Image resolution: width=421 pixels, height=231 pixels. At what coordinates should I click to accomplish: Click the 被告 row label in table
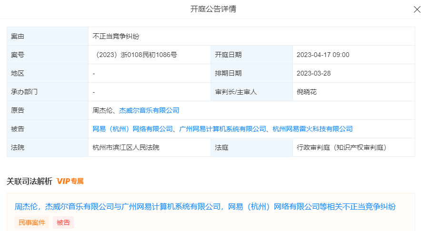click(18, 129)
